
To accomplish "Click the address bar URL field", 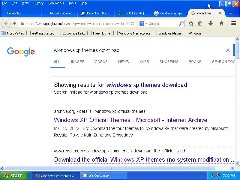I will click(x=74, y=24).
